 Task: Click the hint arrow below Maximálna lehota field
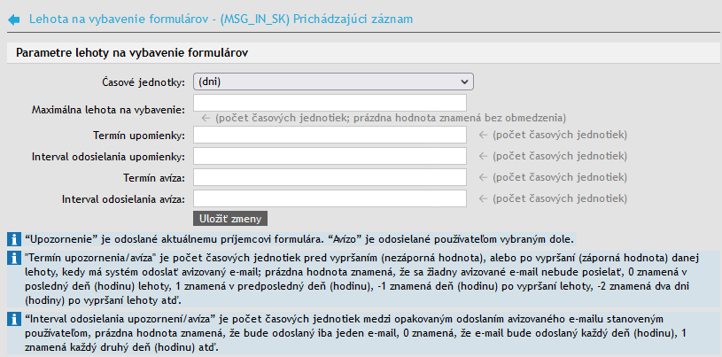(x=206, y=118)
